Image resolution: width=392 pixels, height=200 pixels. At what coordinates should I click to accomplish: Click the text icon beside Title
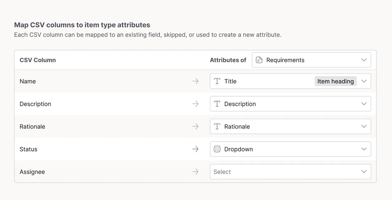click(217, 81)
